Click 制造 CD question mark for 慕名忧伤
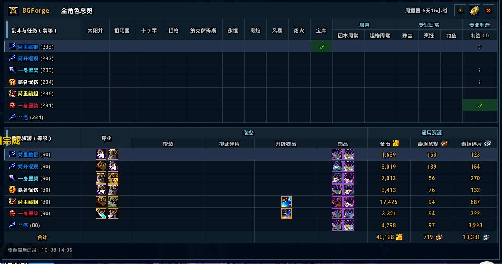This screenshot has height=264, width=502. coord(480,82)
